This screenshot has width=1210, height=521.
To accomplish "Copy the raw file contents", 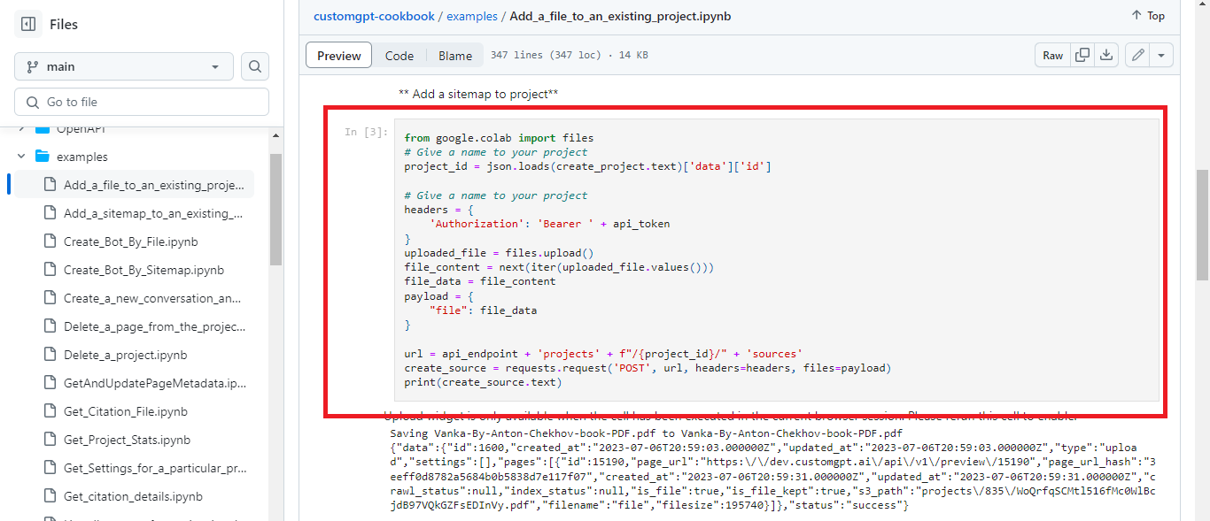I will coord(1082,54).
